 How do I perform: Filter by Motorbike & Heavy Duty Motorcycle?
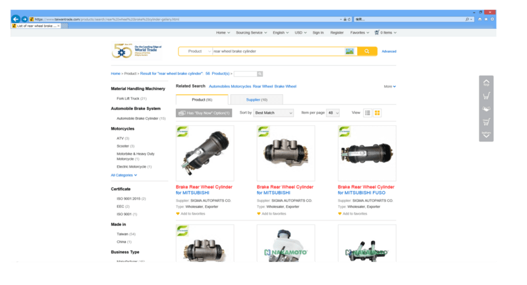coord(136,157)
